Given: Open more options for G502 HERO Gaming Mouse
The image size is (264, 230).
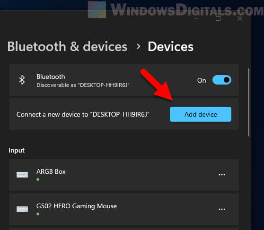Looking at the screenshot, I should pyautogui.click(x=222, y=209).
